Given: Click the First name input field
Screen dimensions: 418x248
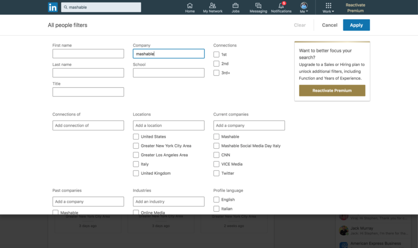Looking at the screenshot, I should pos(88,54).
